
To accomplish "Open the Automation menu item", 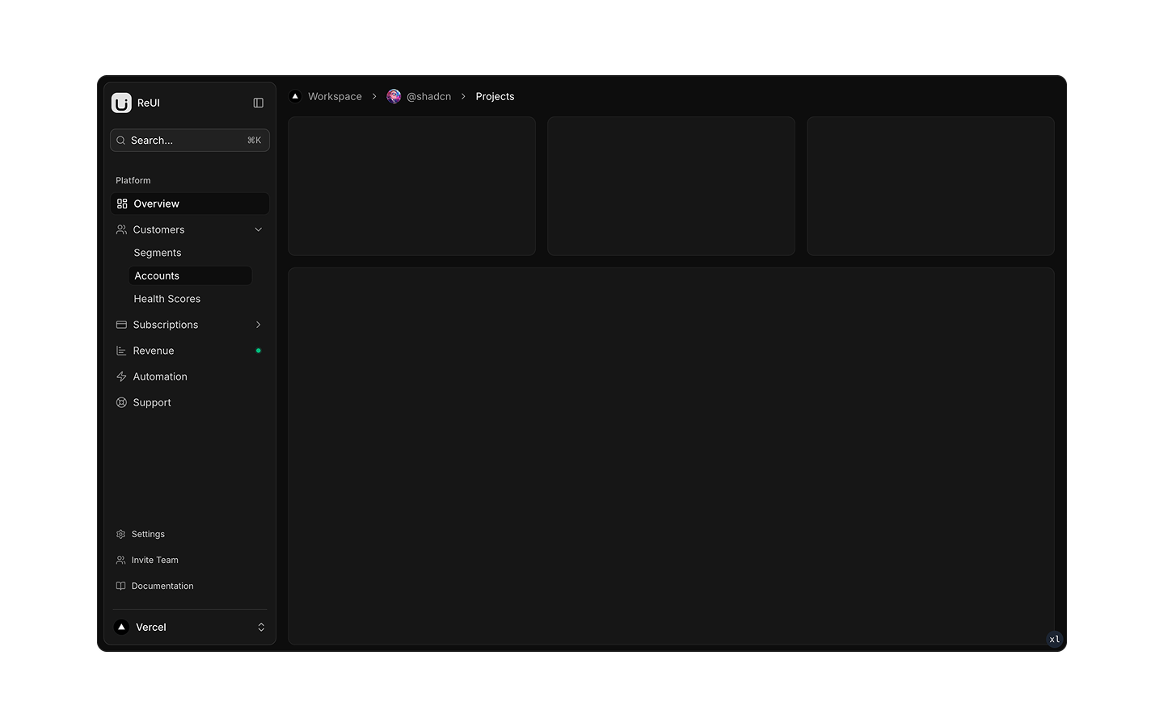I will (190, 376).
